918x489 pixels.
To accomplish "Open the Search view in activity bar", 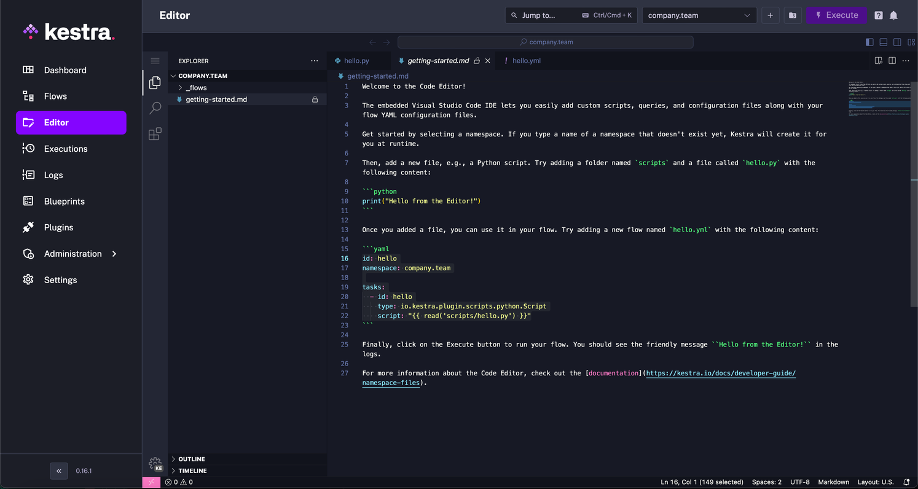I will 155,108.
